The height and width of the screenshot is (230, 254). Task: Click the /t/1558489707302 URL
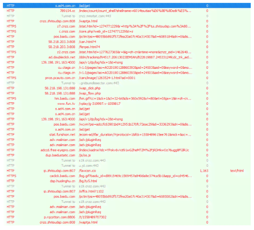pyautogui.click(x=92, y=217)
